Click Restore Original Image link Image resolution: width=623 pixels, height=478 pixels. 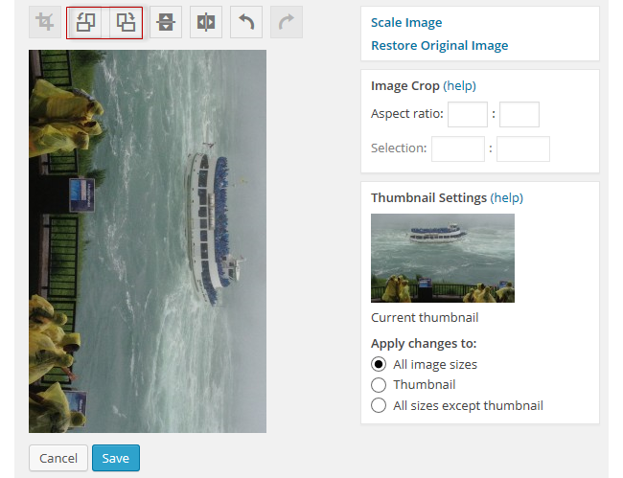(x=439, y=46)
